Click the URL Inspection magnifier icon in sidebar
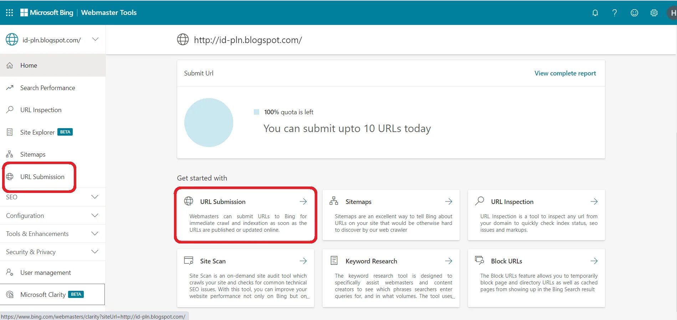This screenshot has height=320, width=677. (x=10, y=110)
